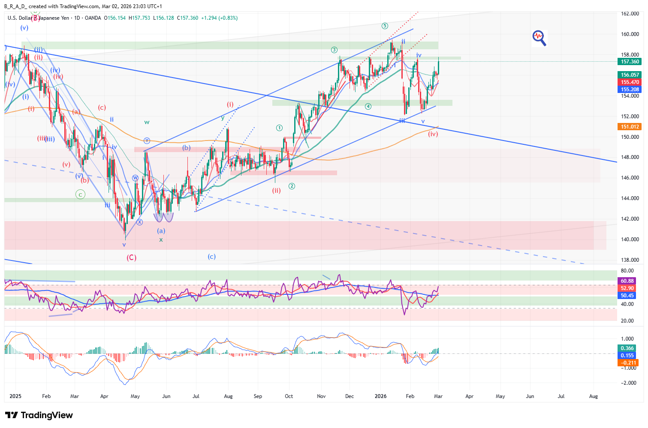
Task: Click the orange -0.211 MACD signal label
Action: [x=627, y=363]
